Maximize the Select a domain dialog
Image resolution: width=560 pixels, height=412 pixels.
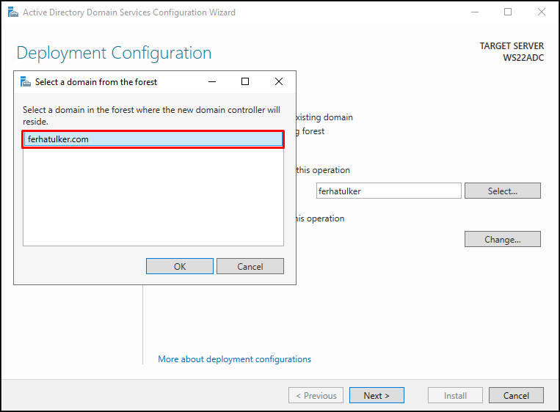(245, 81)
